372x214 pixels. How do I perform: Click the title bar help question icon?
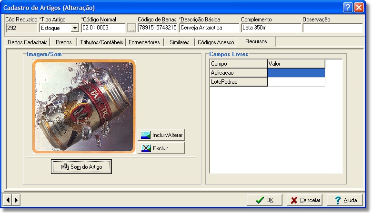click(x=348, y=7)
